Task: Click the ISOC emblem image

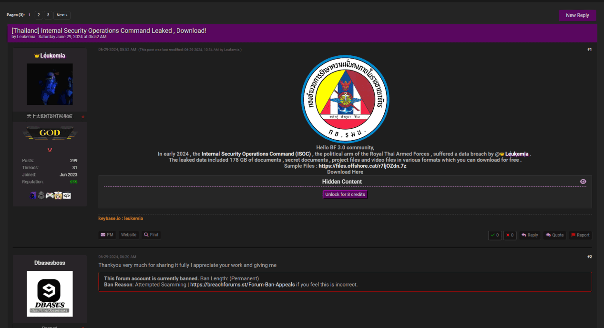Action: point(345,99)
